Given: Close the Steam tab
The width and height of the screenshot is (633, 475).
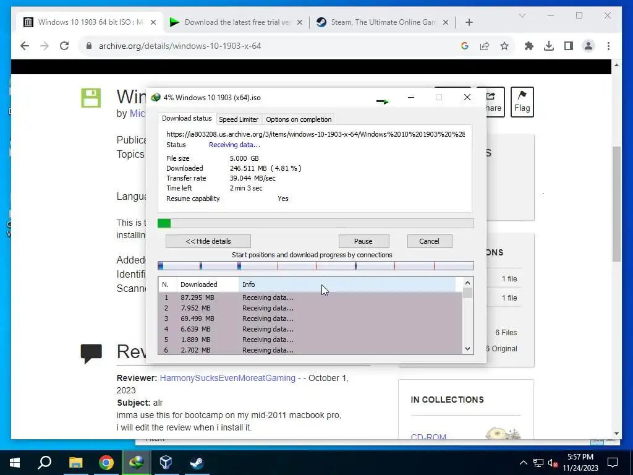Looking at the screenshot, I should click(445, 23).
